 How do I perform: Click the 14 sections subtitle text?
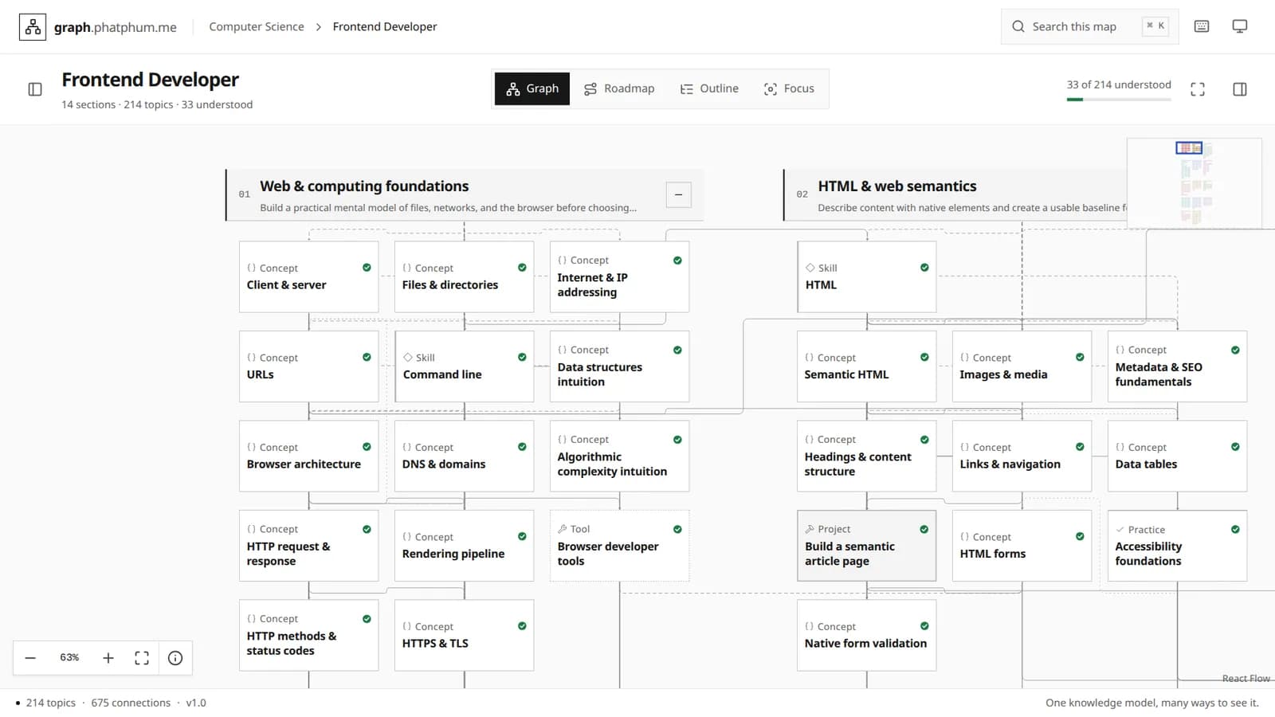click(88, 104)
